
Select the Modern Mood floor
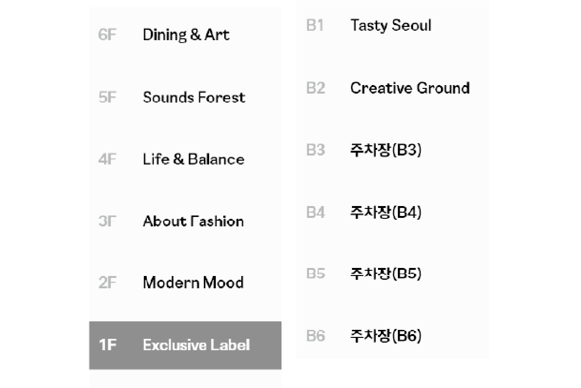[x=193, y=283]
